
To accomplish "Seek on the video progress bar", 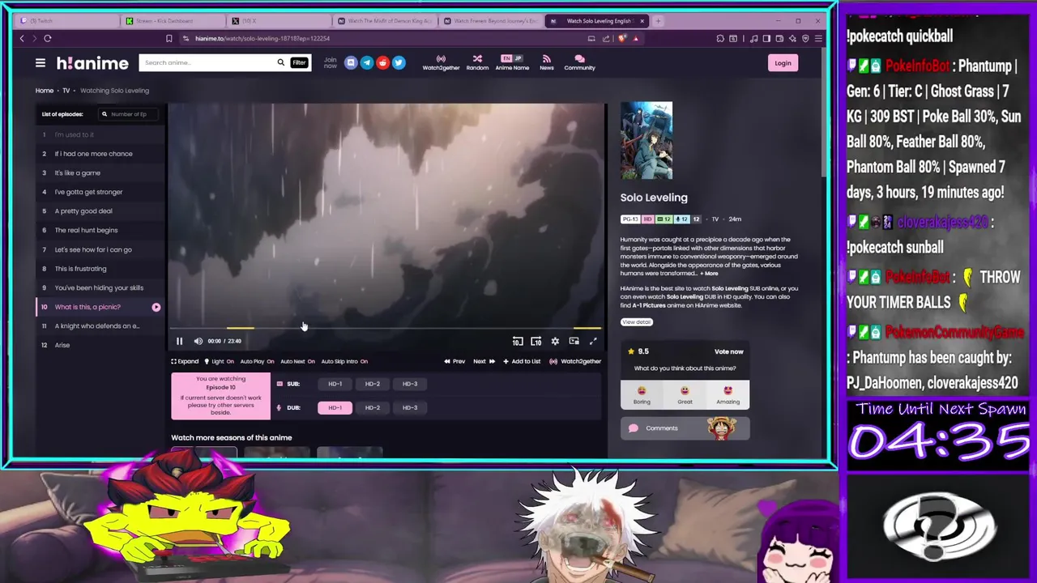I will click(386, 328).
